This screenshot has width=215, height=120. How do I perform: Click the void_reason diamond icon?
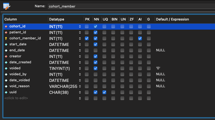tap(6, 86)
